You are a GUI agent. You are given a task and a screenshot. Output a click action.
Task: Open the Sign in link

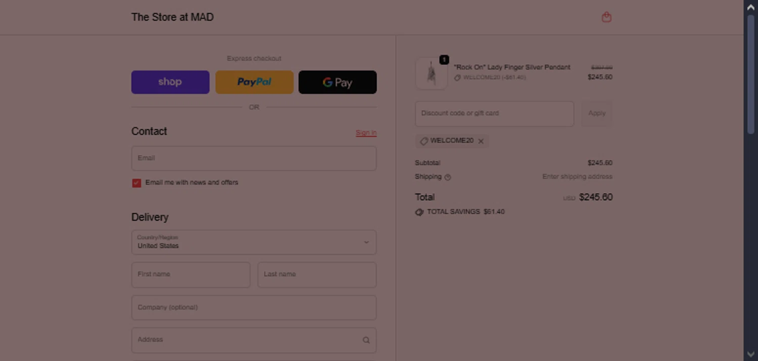366,133
